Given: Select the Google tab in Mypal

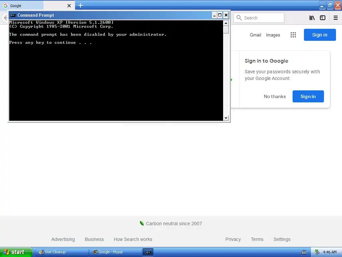Looking at the screenshot, I should coord(37,6).
